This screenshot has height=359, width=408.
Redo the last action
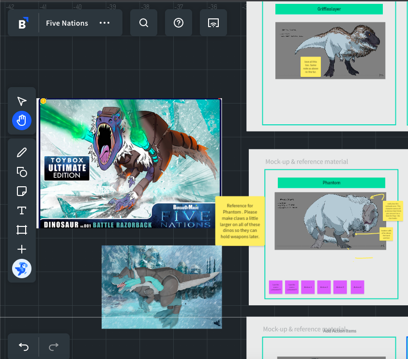tap(54, 347)
